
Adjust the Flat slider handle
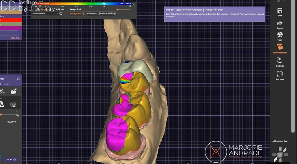click(1, 114)
